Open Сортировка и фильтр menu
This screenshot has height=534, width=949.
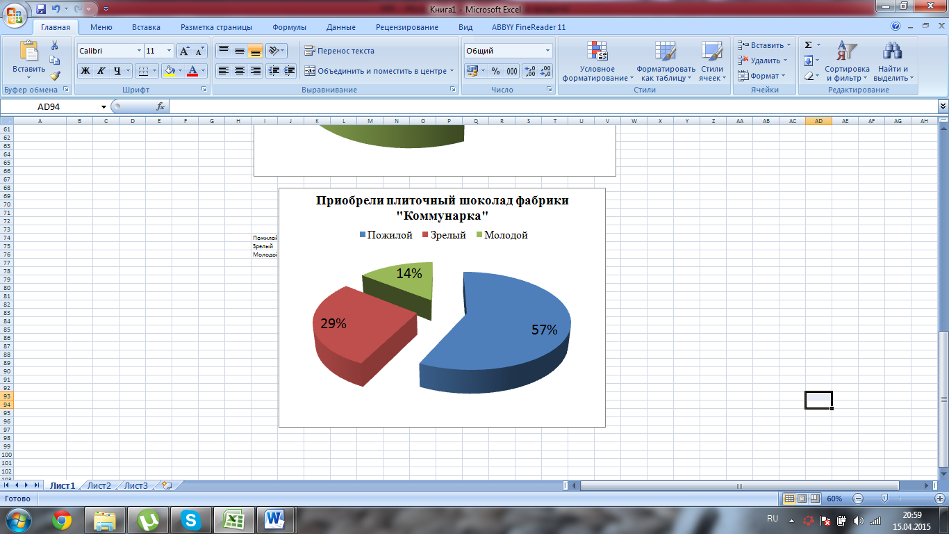(847, 61)
